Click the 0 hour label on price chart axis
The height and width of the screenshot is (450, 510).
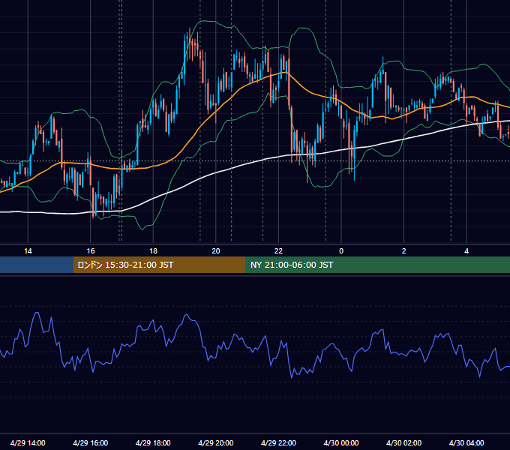341,251
